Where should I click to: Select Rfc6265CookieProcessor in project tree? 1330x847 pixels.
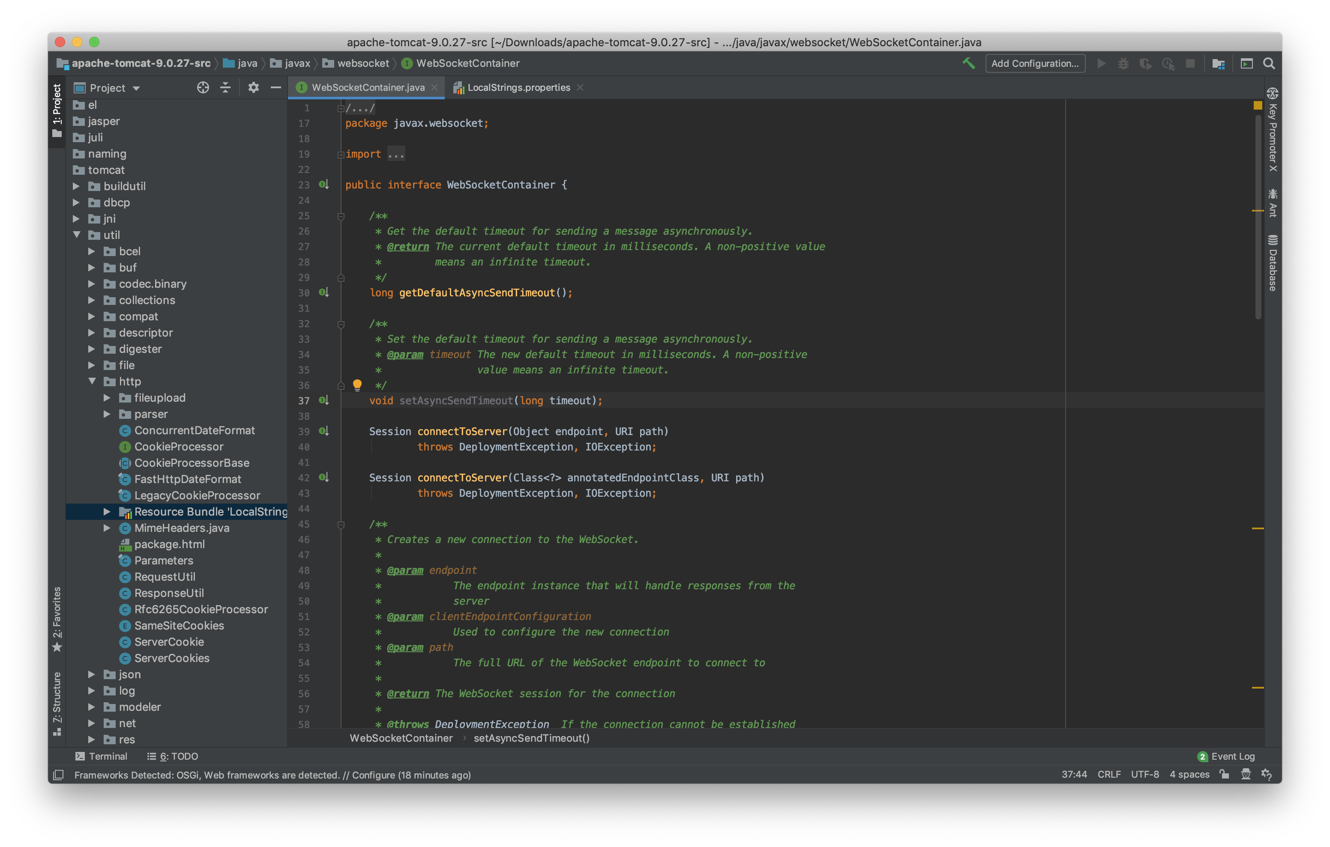(x=201, y=609)
